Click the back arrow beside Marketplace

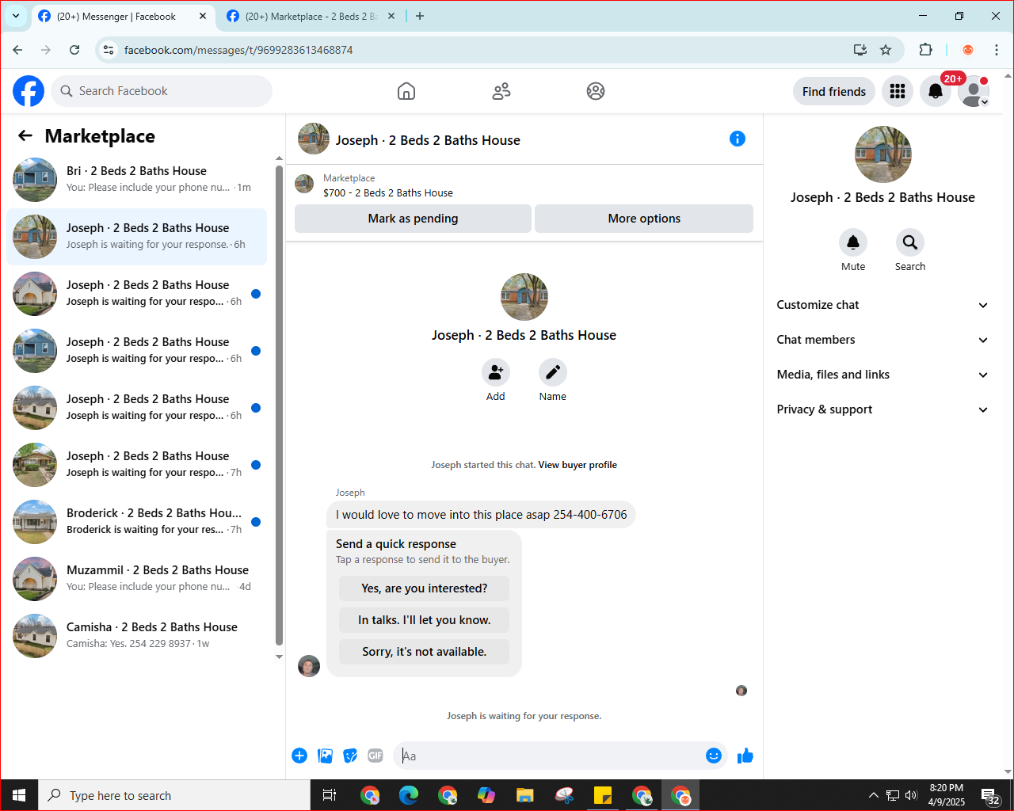point(25,135)
